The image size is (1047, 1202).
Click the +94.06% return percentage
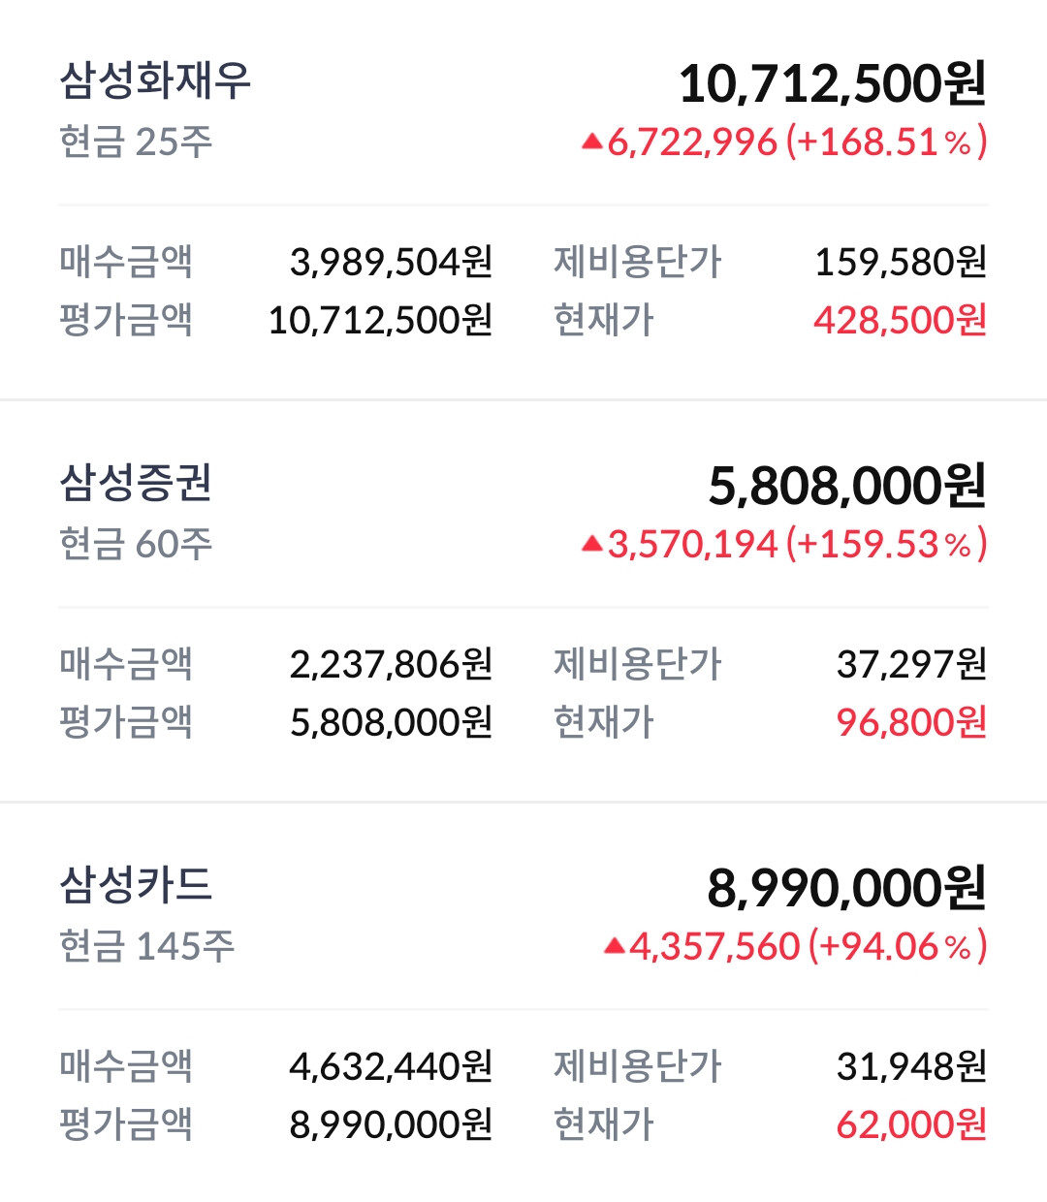(x=897, y=946)
